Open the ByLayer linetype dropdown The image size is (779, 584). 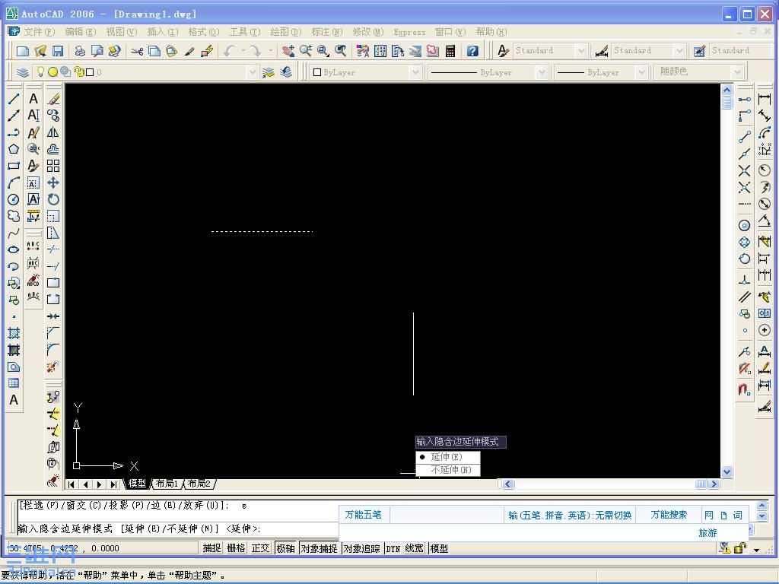[542, 72]
